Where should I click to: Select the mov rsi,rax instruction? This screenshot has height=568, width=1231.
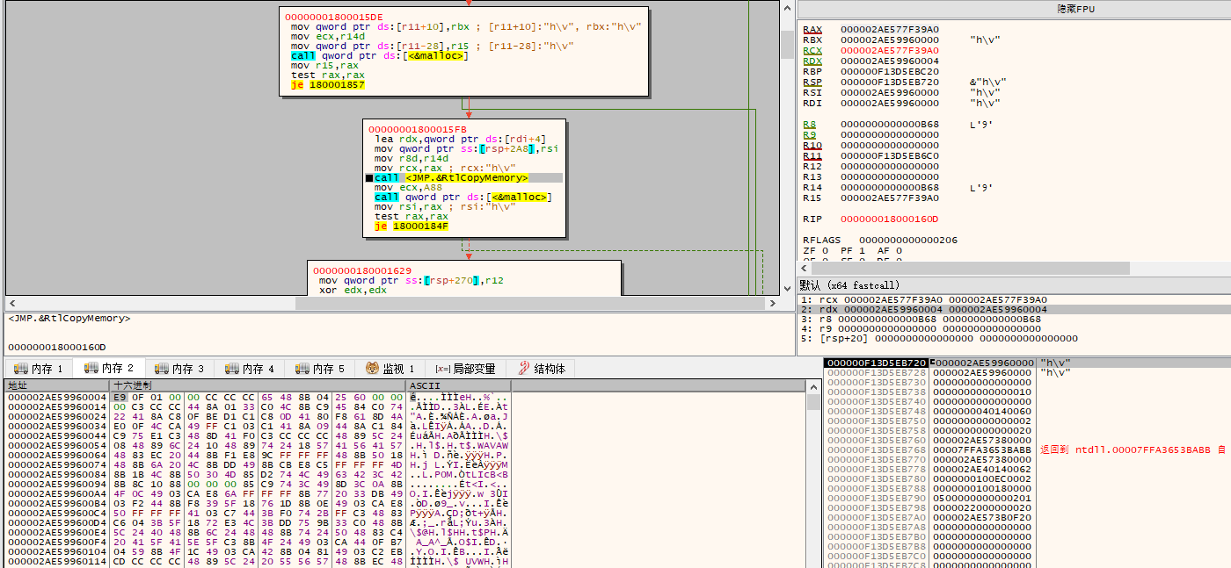pyautogui.click(x=408, y=207)
